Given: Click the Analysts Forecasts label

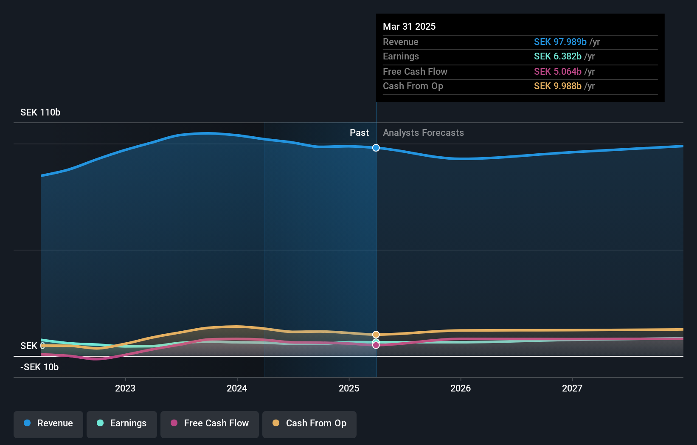Looking at the screenshot, I should click(423, 132).
